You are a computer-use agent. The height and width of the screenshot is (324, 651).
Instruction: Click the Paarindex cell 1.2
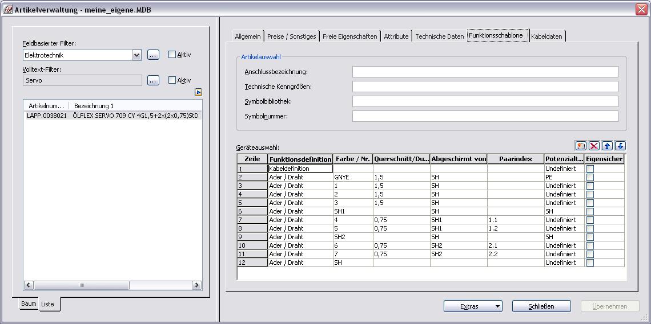(x=516, y=228)
